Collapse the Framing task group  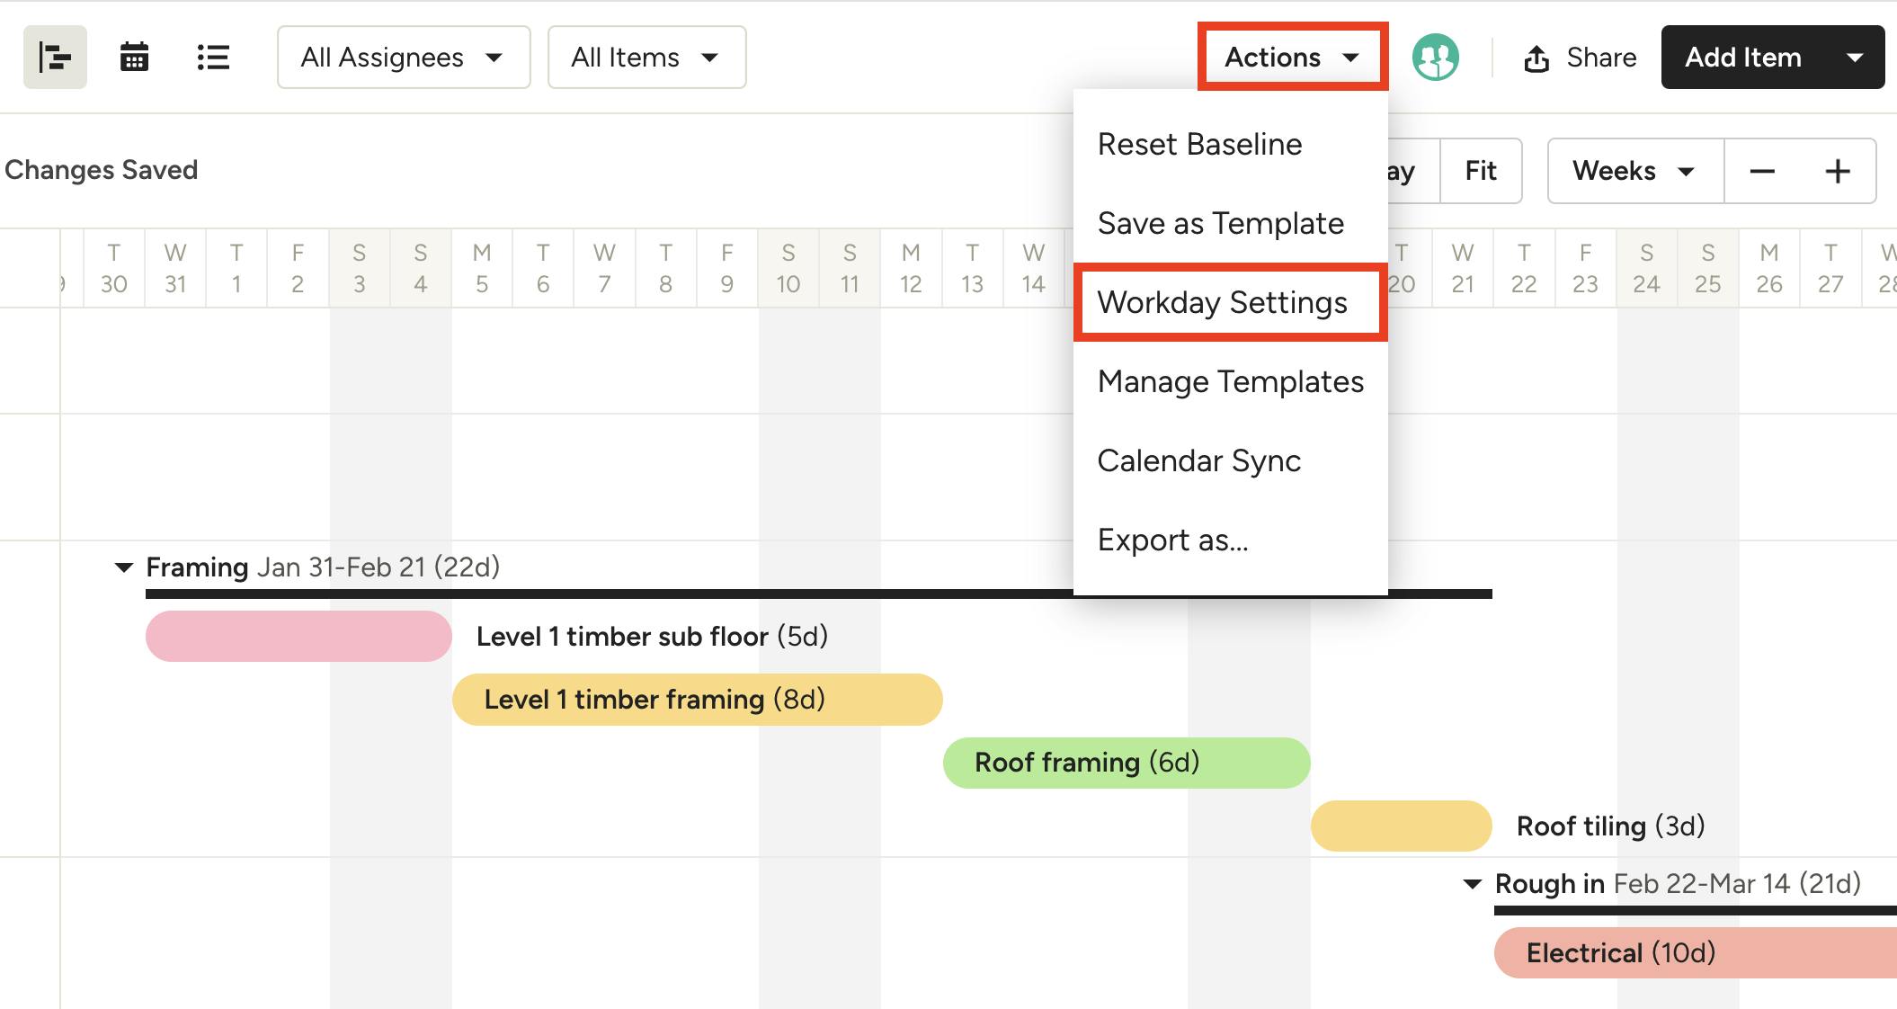pyautogui.click(x=122, y=567)
